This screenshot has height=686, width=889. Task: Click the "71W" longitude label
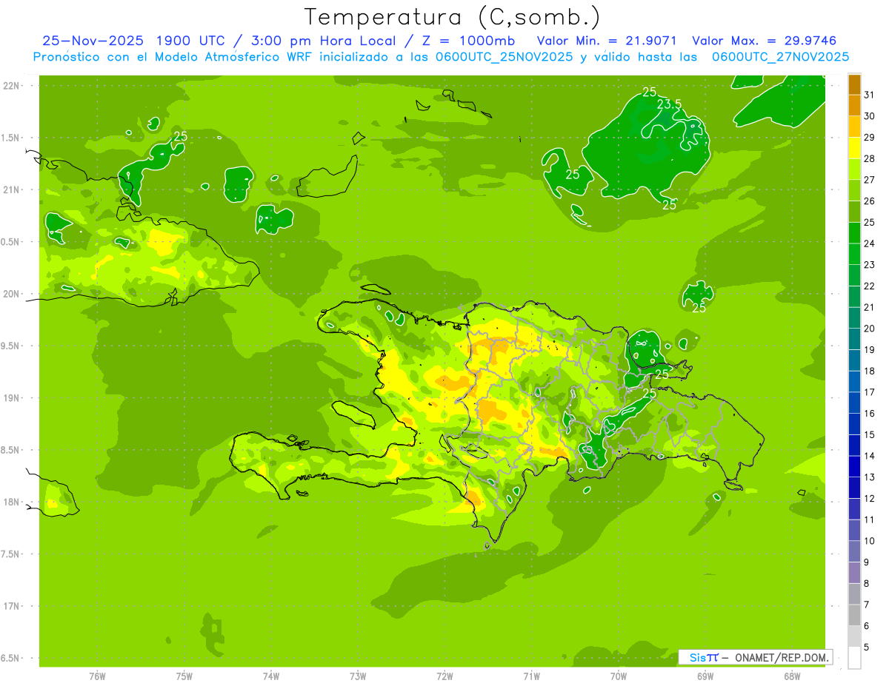[x=532, y=676]
